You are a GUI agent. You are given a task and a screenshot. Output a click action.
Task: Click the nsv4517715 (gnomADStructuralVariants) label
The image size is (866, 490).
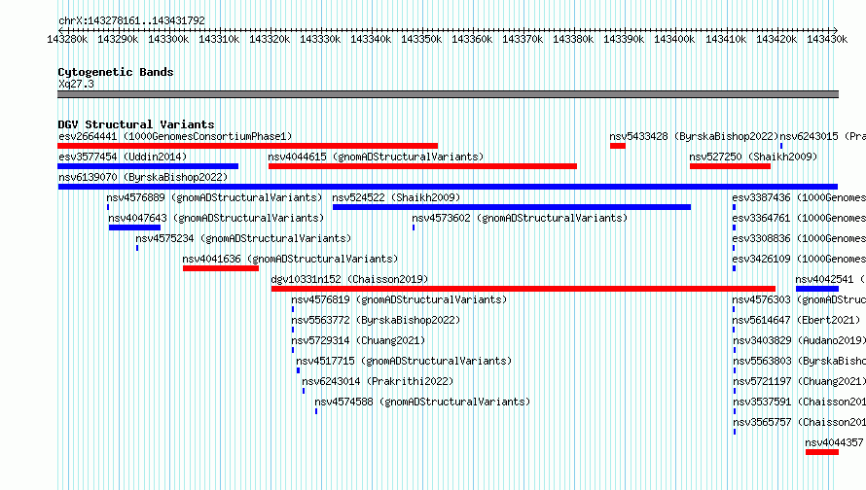404,361
